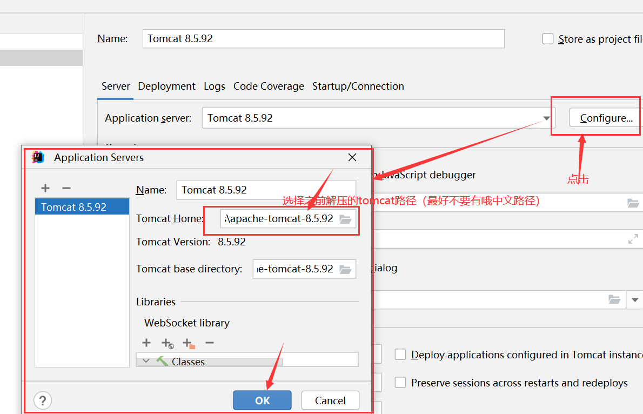
Task: Enable Deploy applications configured in Tomcat instance
Action: (400, 355)
